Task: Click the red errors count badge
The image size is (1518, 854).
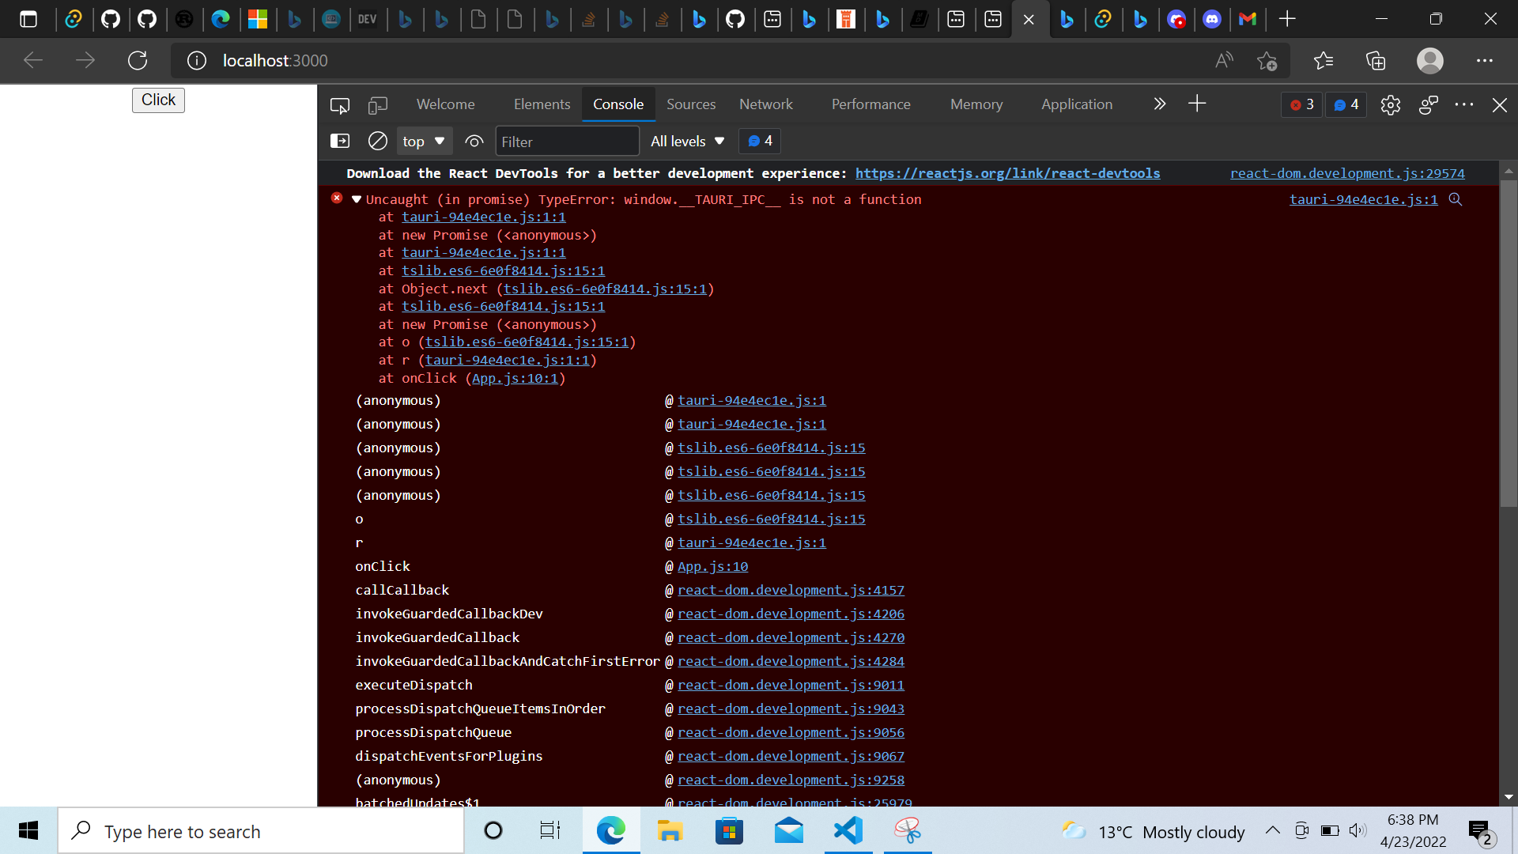Action: coord(1301,104)
